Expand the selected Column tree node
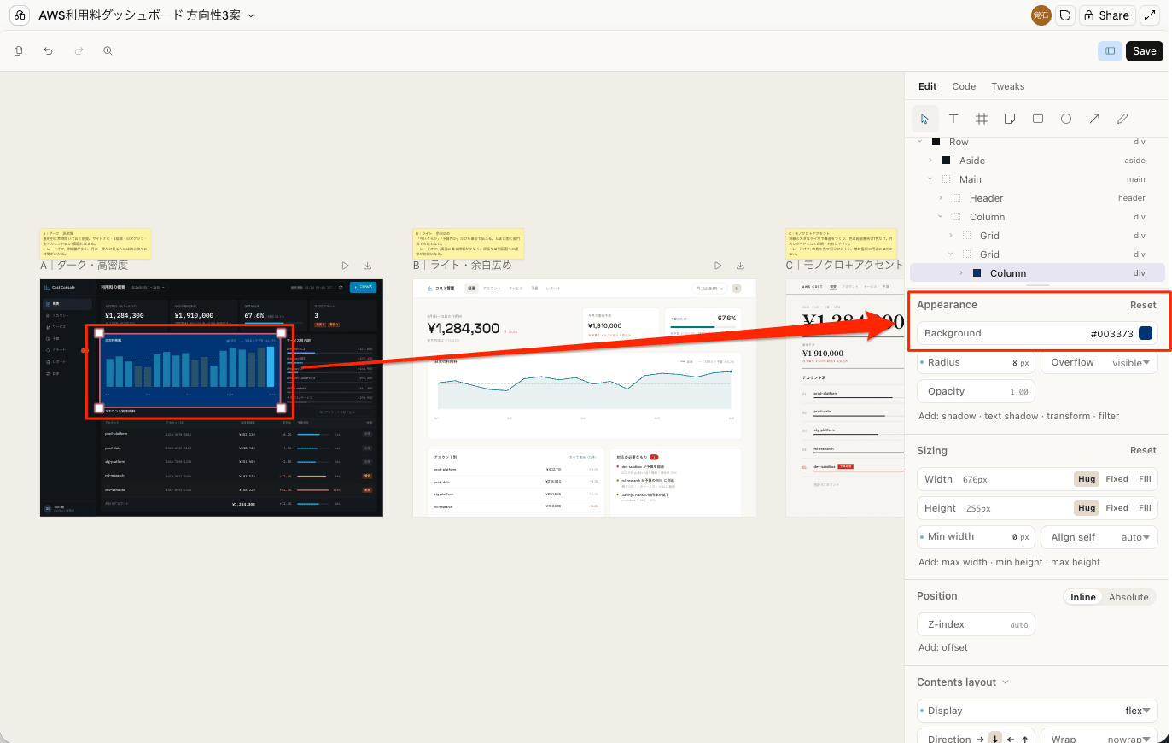1172x743 pixels. [961, 273]
